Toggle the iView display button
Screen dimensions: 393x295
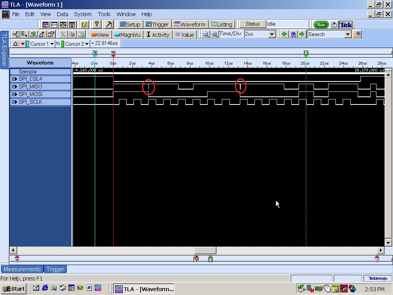(x=100, y=35)
